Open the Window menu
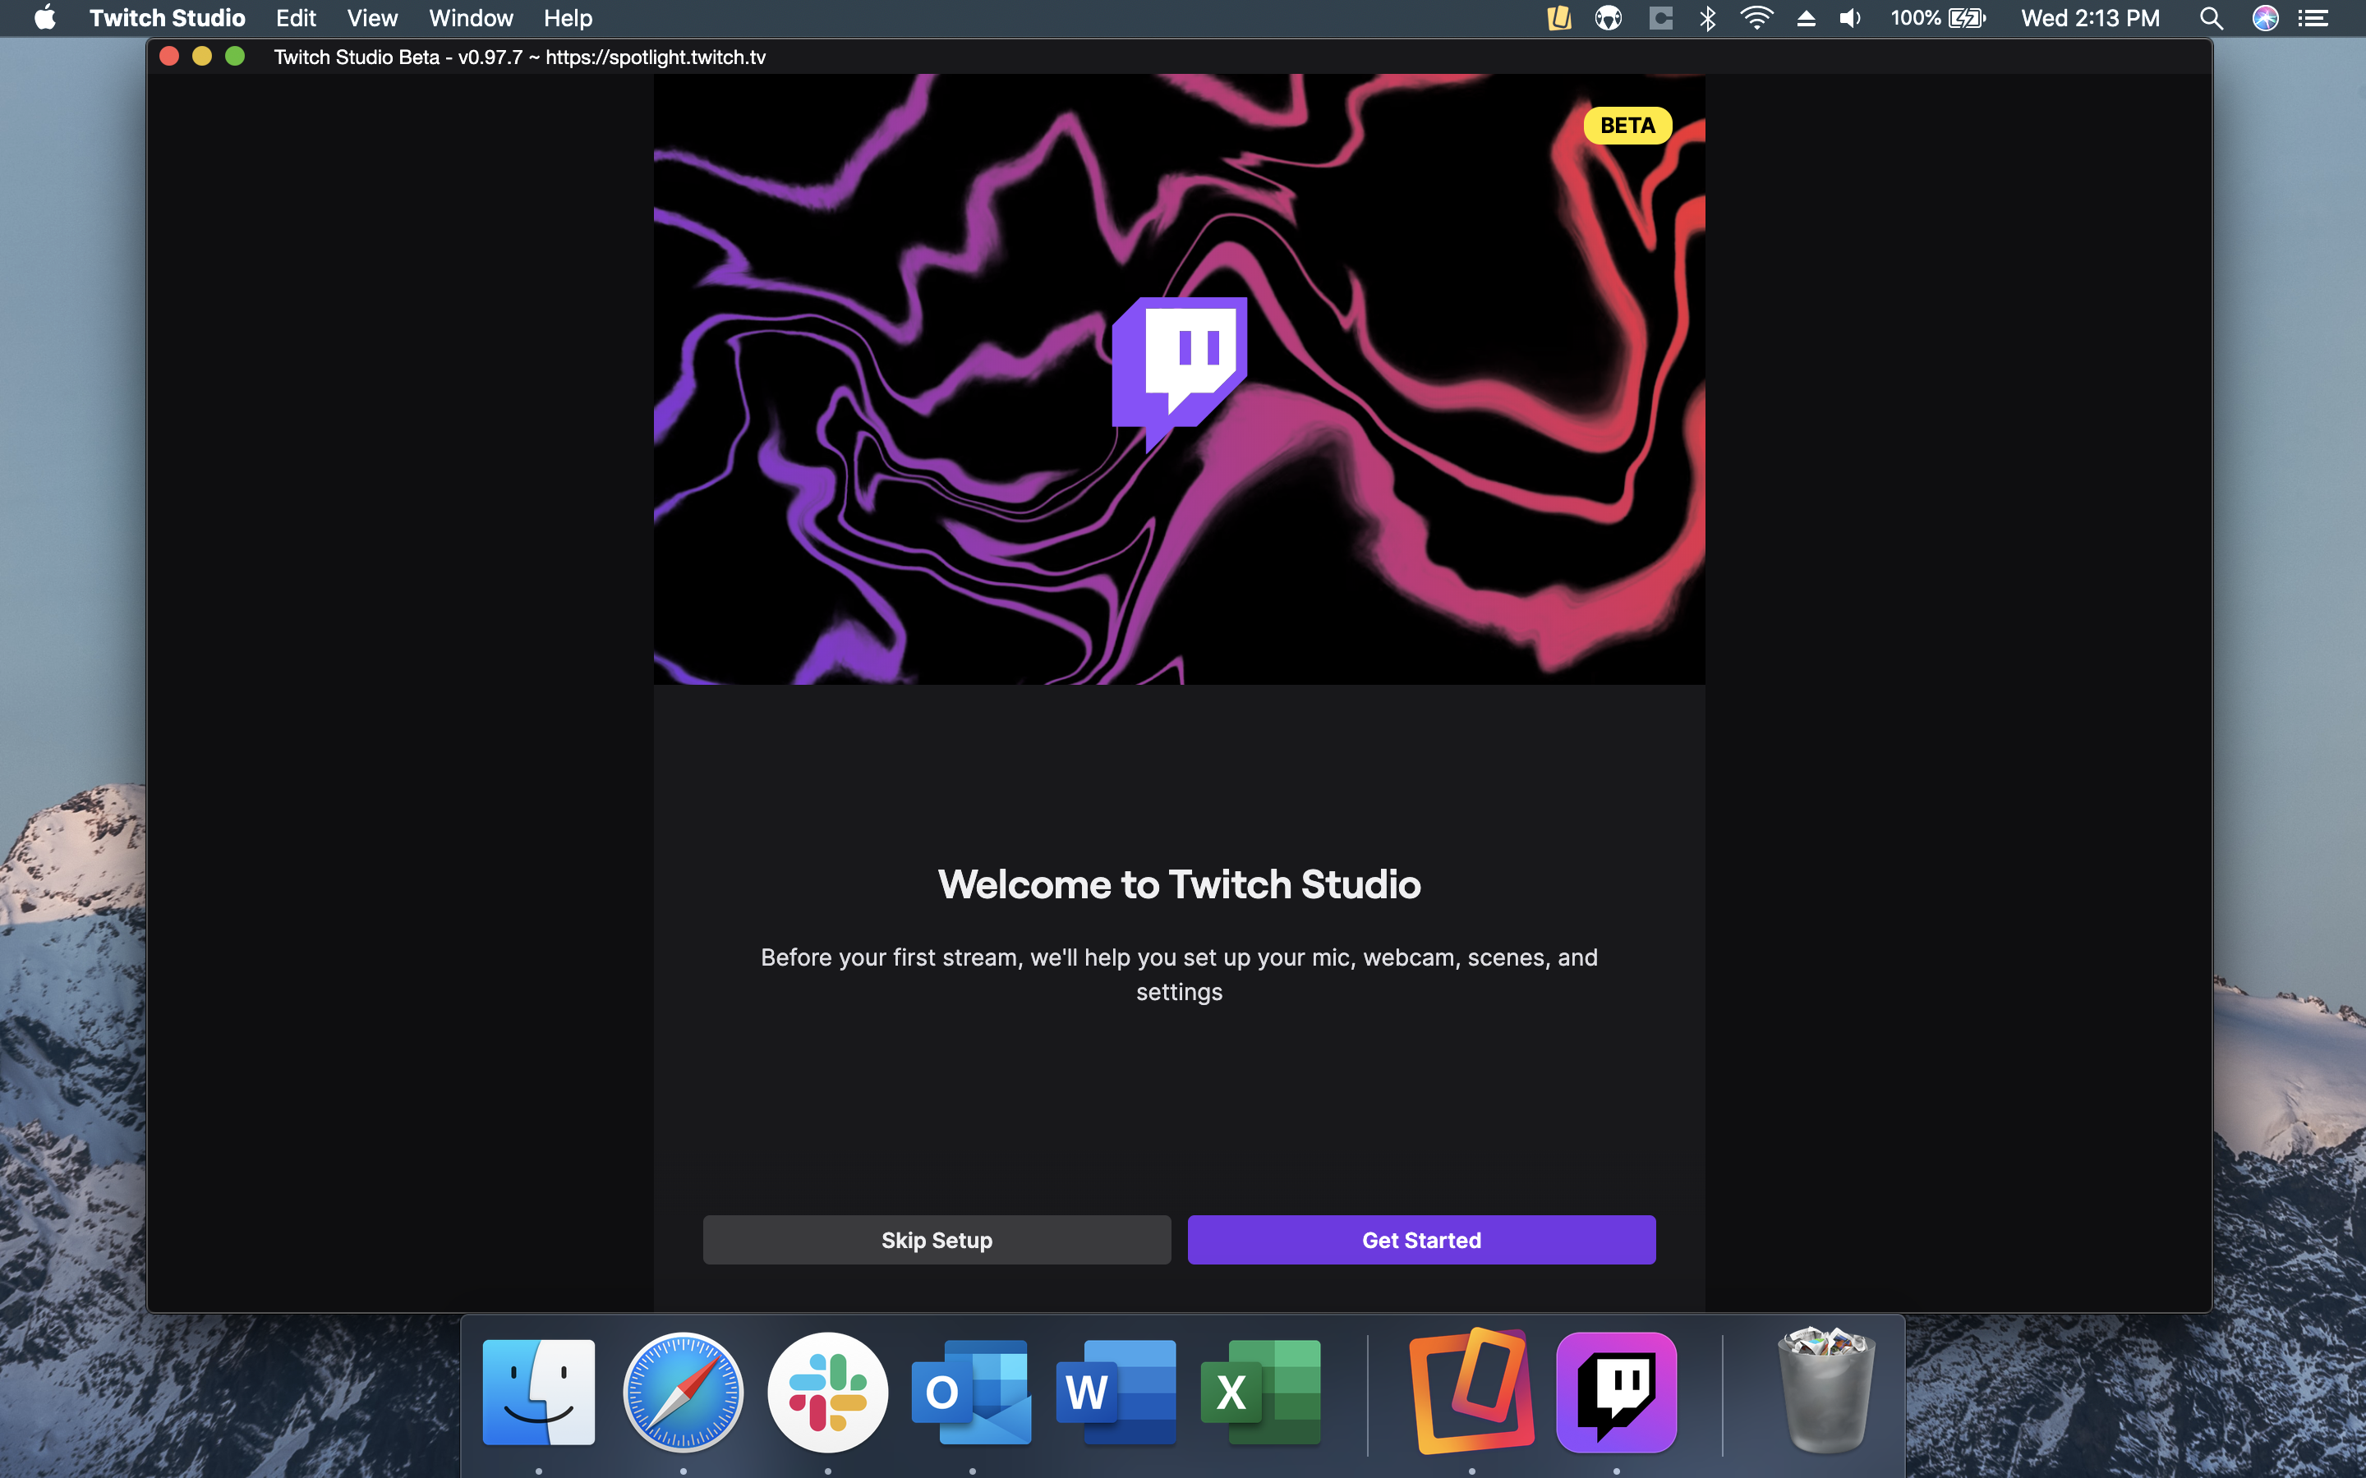 (472, 17)
